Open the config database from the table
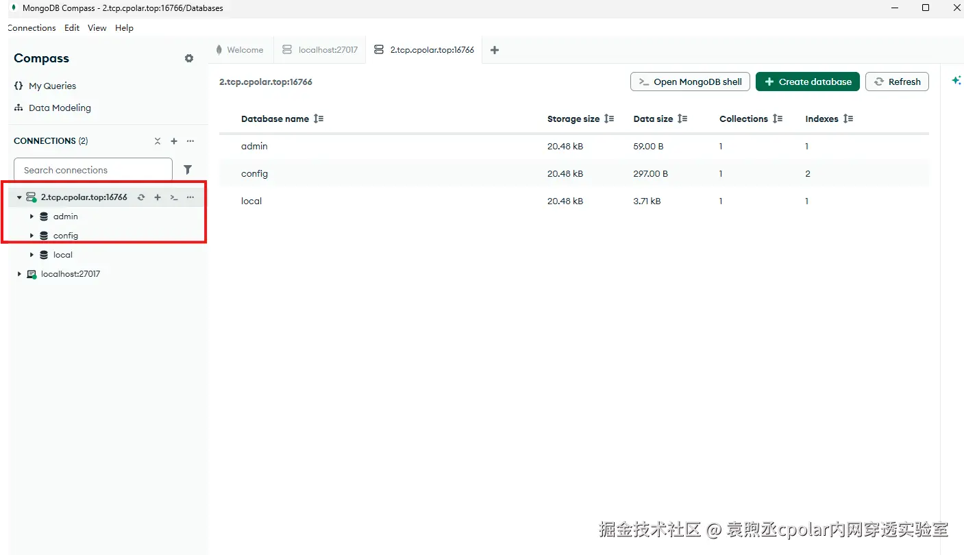The height and width of the screenshot is (555, 964). tap(254, 173)
